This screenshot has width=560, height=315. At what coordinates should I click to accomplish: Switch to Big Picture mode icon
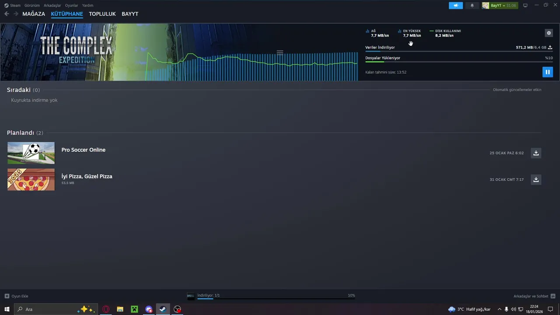click(525, 5)
